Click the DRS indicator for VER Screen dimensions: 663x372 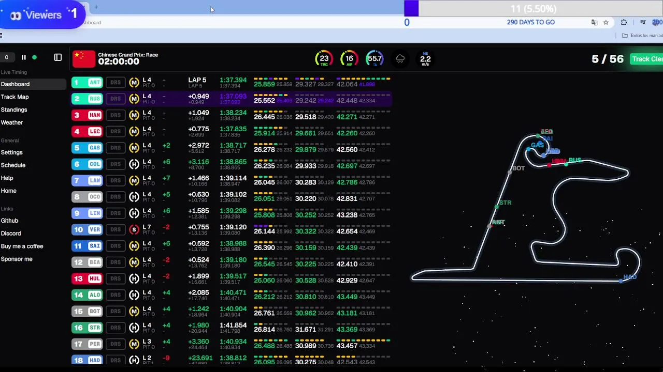(x=116, y=230)
